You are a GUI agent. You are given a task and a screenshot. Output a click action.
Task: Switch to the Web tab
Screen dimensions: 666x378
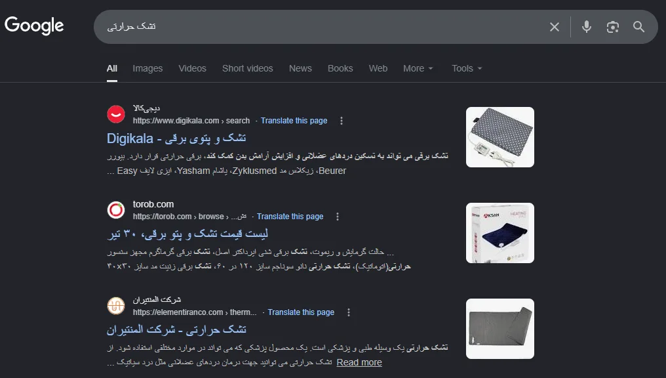click(x=378, y=68)
